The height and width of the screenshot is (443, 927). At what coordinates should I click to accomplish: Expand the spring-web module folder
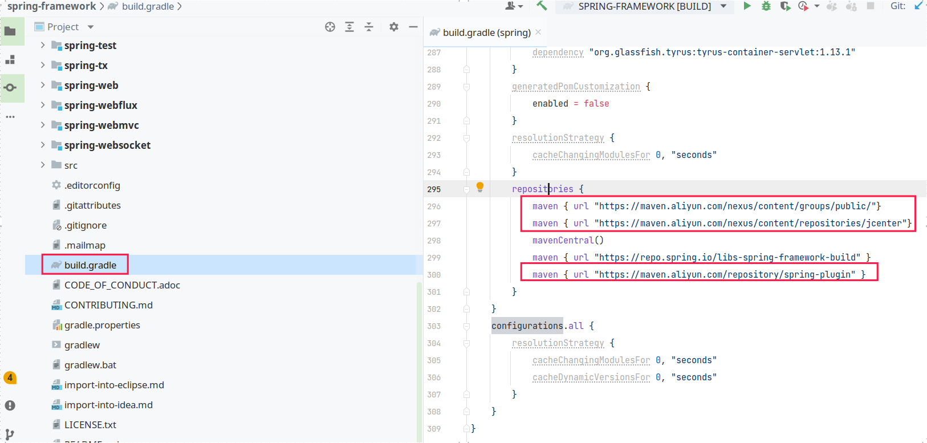(x=43, y=85)
